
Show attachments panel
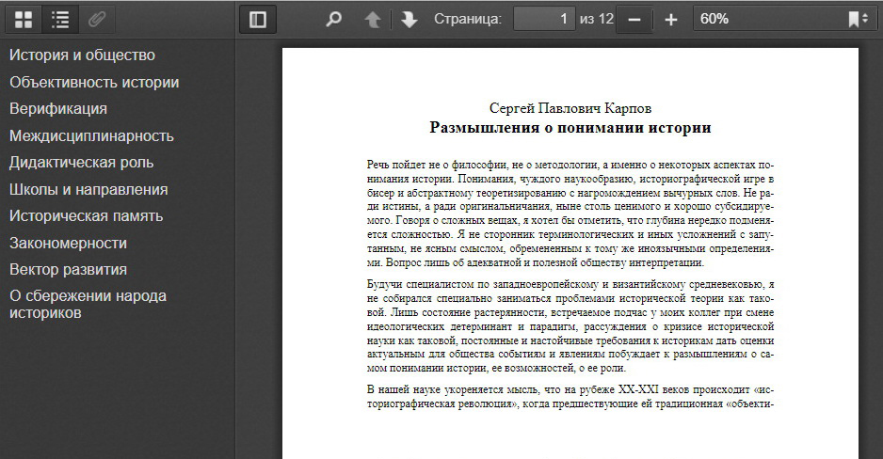point(97,20)
